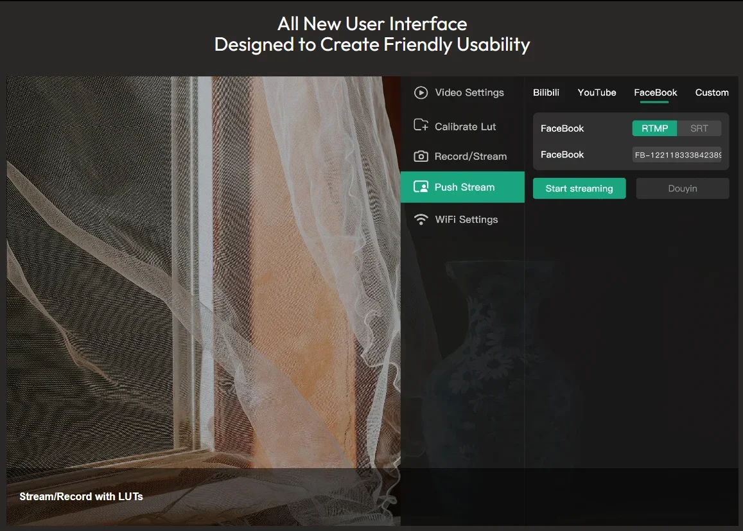Switch to the Custom tab
The height and width of the screenshot is (531, 743).
pos(712,92)
